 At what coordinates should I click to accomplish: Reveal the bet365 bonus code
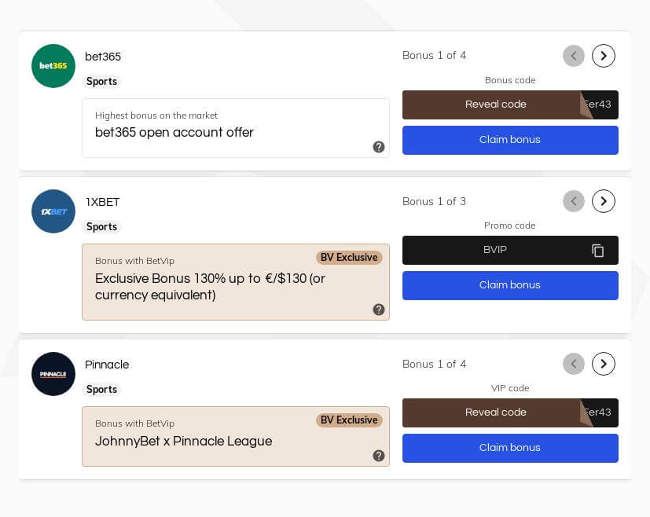[x=496, y=104]
